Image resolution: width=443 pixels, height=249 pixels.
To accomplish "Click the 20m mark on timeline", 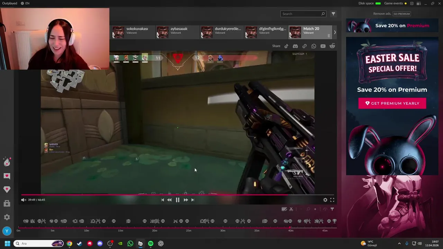I will tap(155, 230).
